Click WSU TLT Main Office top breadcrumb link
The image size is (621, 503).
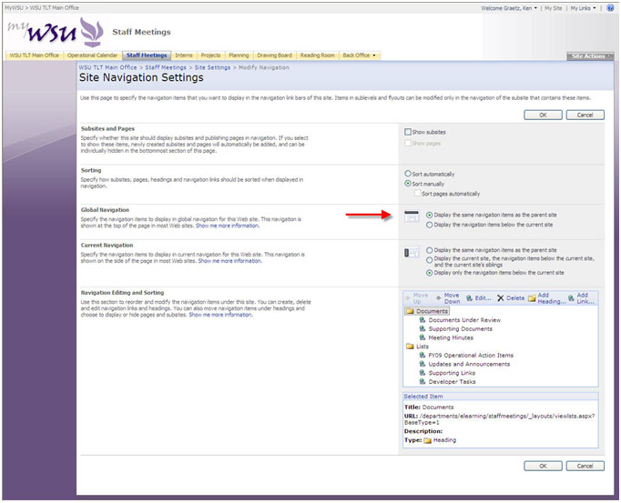click(55, 7)
